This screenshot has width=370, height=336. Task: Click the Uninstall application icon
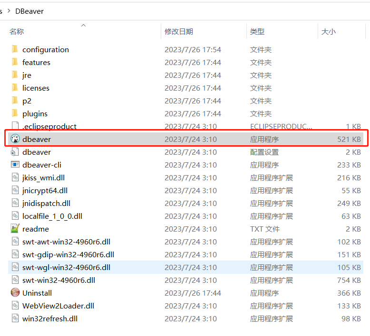click(x=15, y=293)
